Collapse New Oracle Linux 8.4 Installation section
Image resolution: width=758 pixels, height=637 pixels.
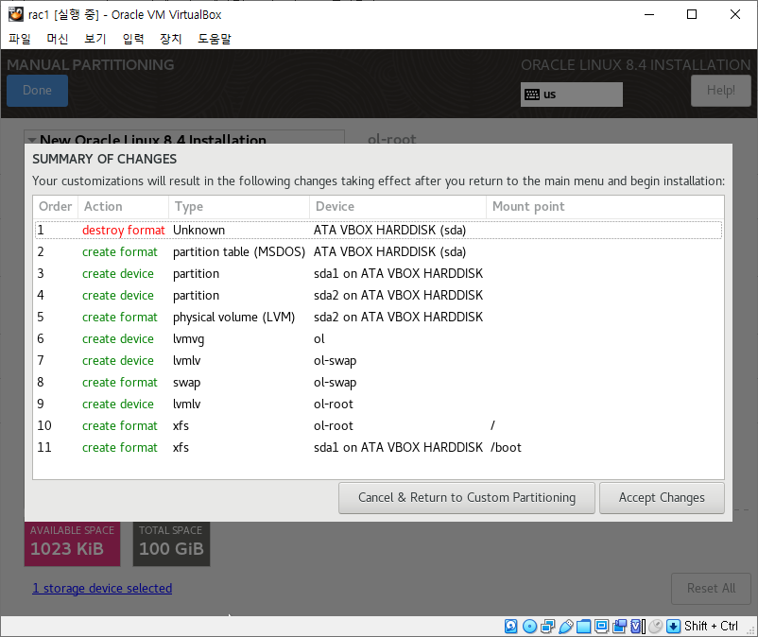pyautogui.click(x=32, y=140)
